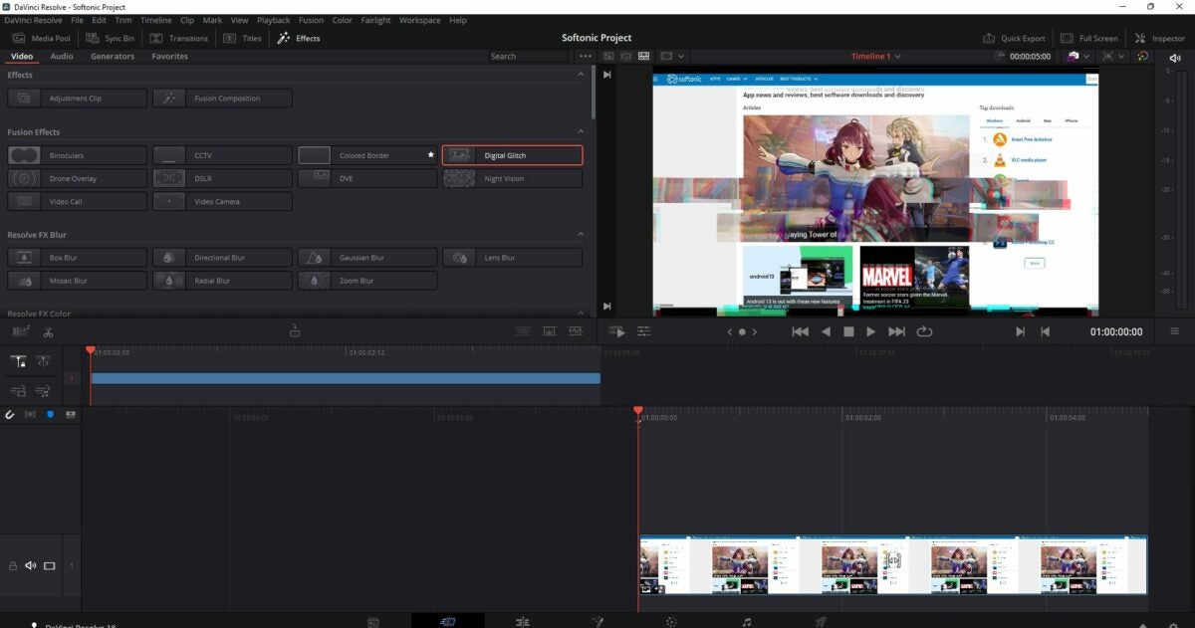This screenshot has width=1195, height=628.
Task: Mute track 1 speaker icon
Action: (30, 565)
